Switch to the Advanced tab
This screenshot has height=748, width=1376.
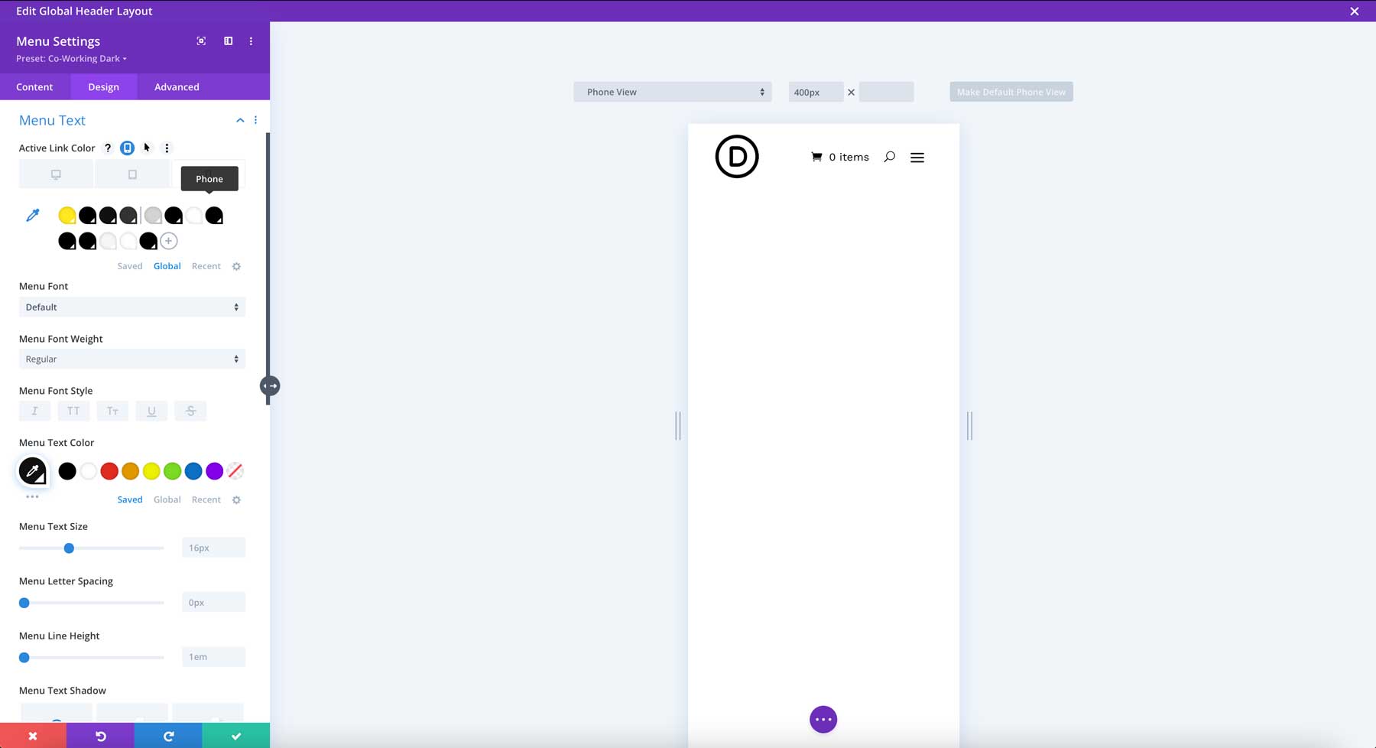[x=176, y=86]
